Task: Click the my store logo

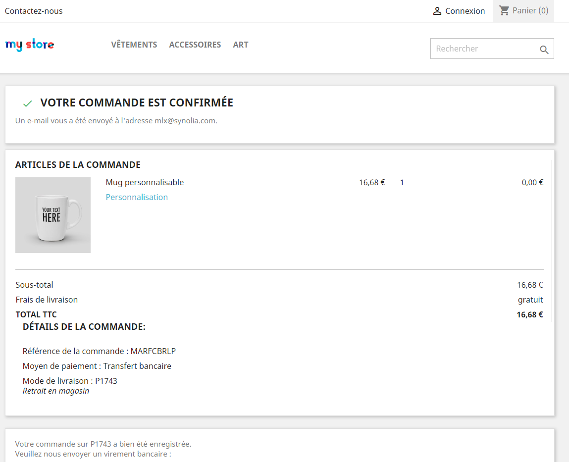Action: click(x=29, y=45)
